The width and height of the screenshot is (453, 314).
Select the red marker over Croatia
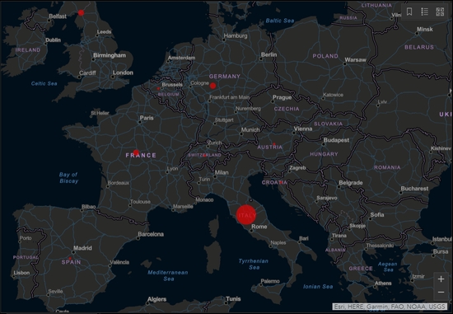click(x=281, y=182)
